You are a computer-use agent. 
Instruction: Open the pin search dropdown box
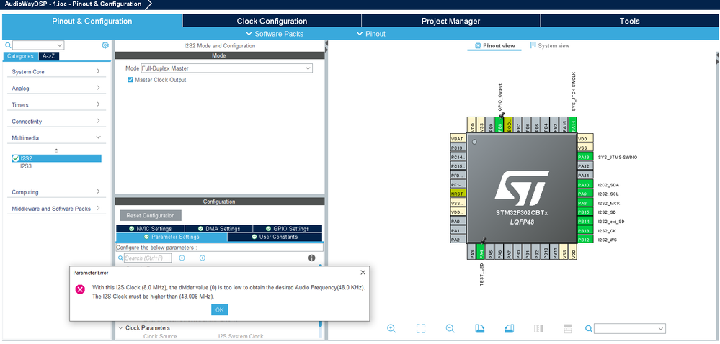629,328
